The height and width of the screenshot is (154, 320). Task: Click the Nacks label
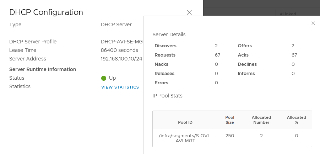tap(162, 64)
